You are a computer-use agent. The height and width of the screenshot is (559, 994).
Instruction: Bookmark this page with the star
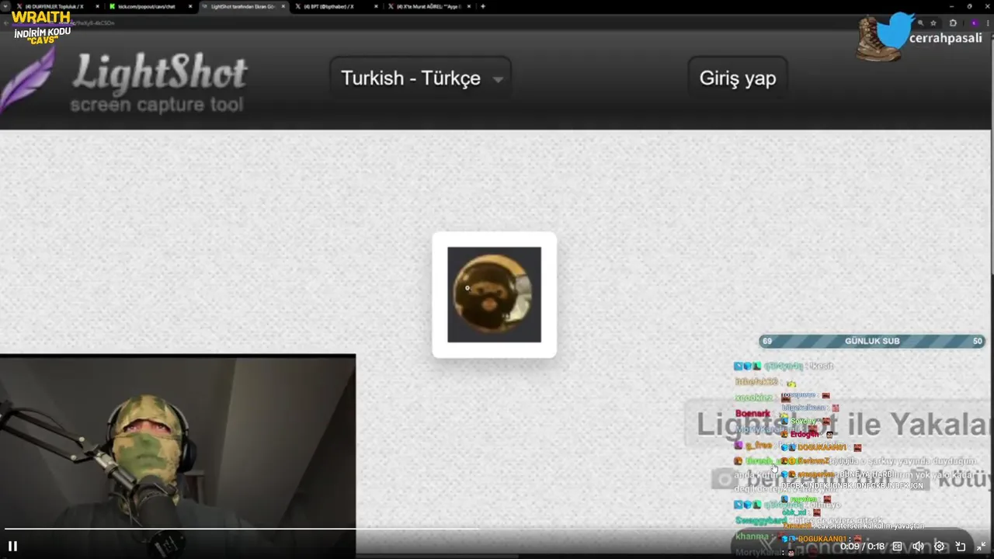(x=933, y=23)
